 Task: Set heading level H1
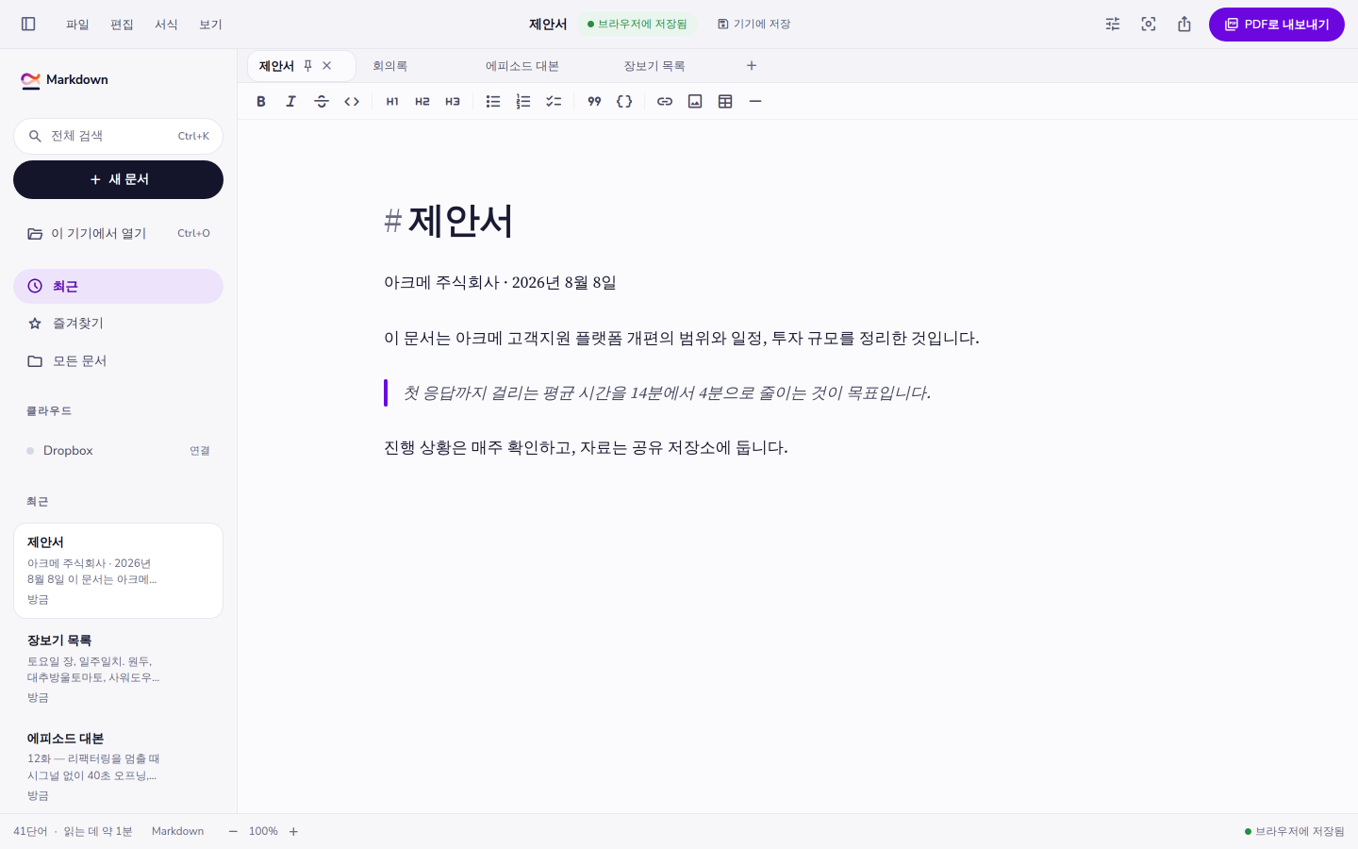click(x=392, y=101)
